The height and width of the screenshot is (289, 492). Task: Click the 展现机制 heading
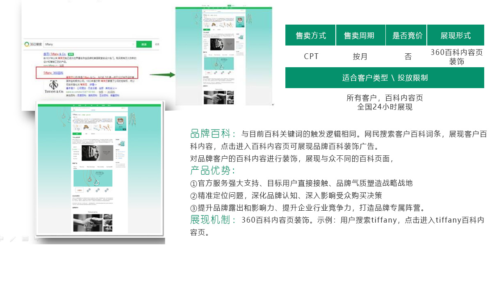pos(213,220)
